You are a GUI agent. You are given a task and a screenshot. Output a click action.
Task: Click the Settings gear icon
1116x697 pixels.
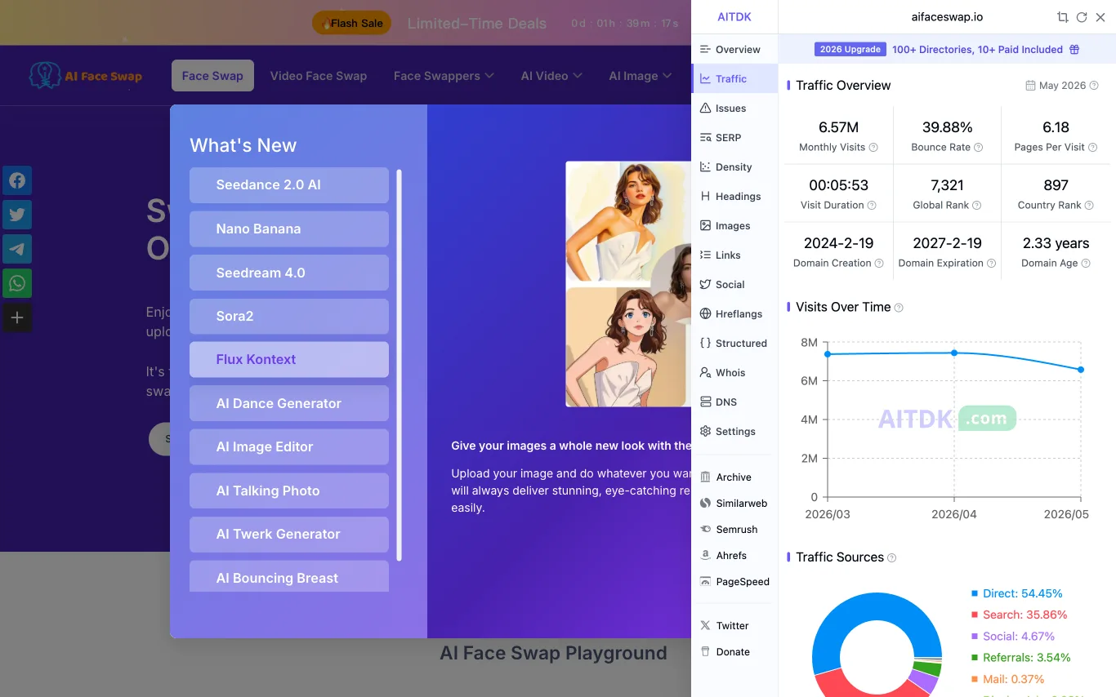706,432
